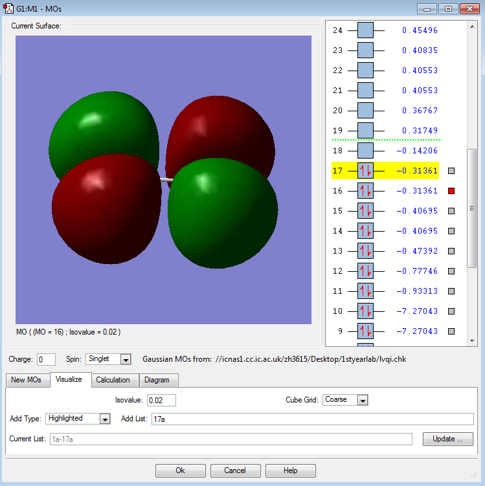Toggle the red surface marker for MO 16
Viewport: 485px width, 486px height.
tap(451, 191)
